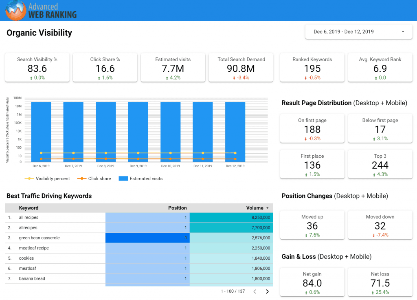The height and width of the screenshot is (300, 417).
Task: Click volume value 8,250,000
Action: [x=261, y=218]
